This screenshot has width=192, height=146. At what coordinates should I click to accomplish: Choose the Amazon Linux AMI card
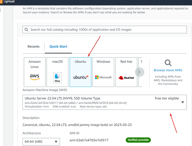[35, 72]
